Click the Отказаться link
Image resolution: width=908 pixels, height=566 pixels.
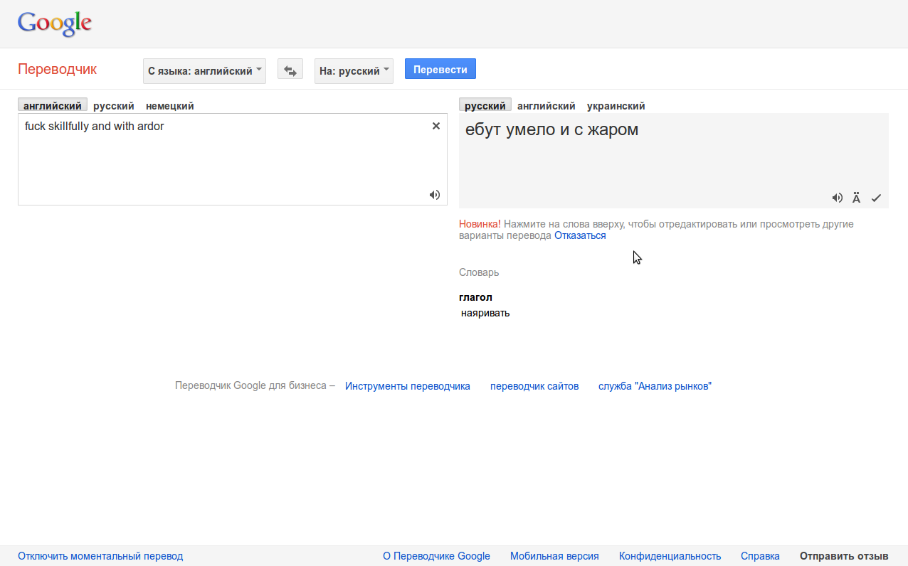click(x=580, y=235)
